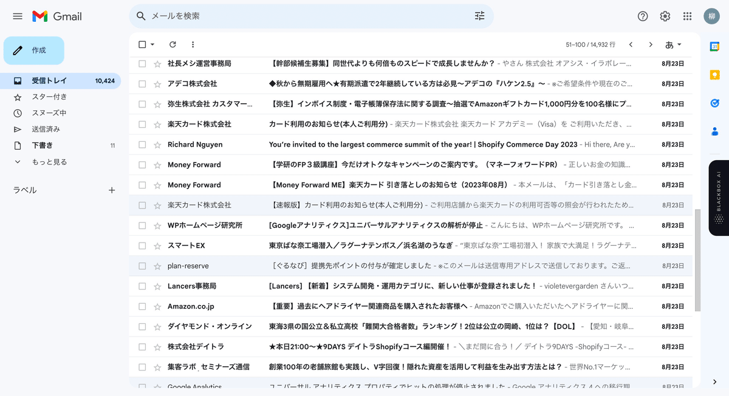Star the WPホームページ研究所 email
Screen dimensions: 729x396
click(157, 225)
